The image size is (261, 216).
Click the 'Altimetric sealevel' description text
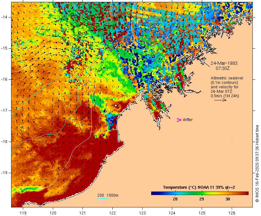(225, 78)
